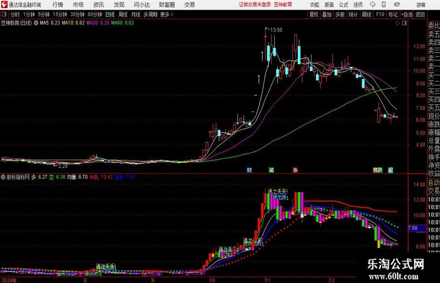The height and width of the screenshot is (283, 440).
Task: Click the MA60: 8.62 indicator value
Action: pos(122,23)
